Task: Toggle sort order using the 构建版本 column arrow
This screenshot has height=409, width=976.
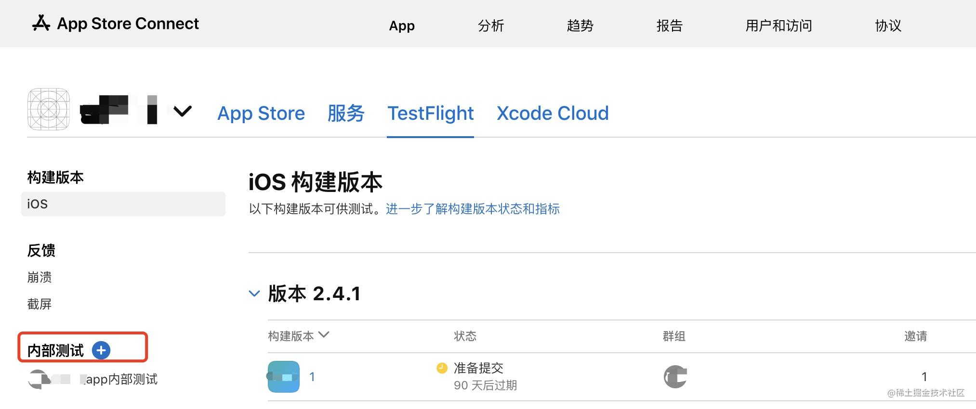Action: [x=325, y=335]
